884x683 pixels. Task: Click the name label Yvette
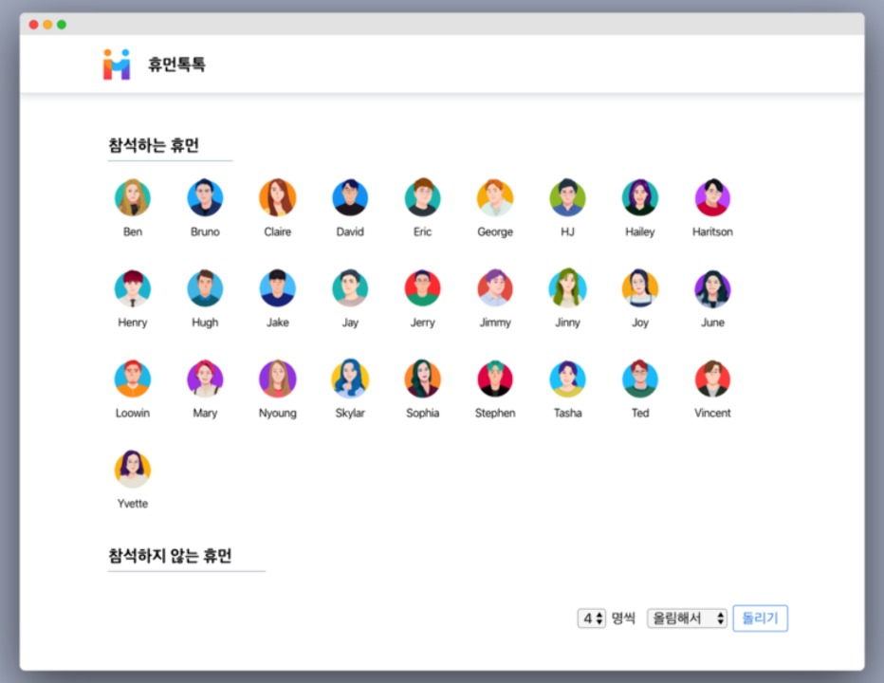pos(133,504)
